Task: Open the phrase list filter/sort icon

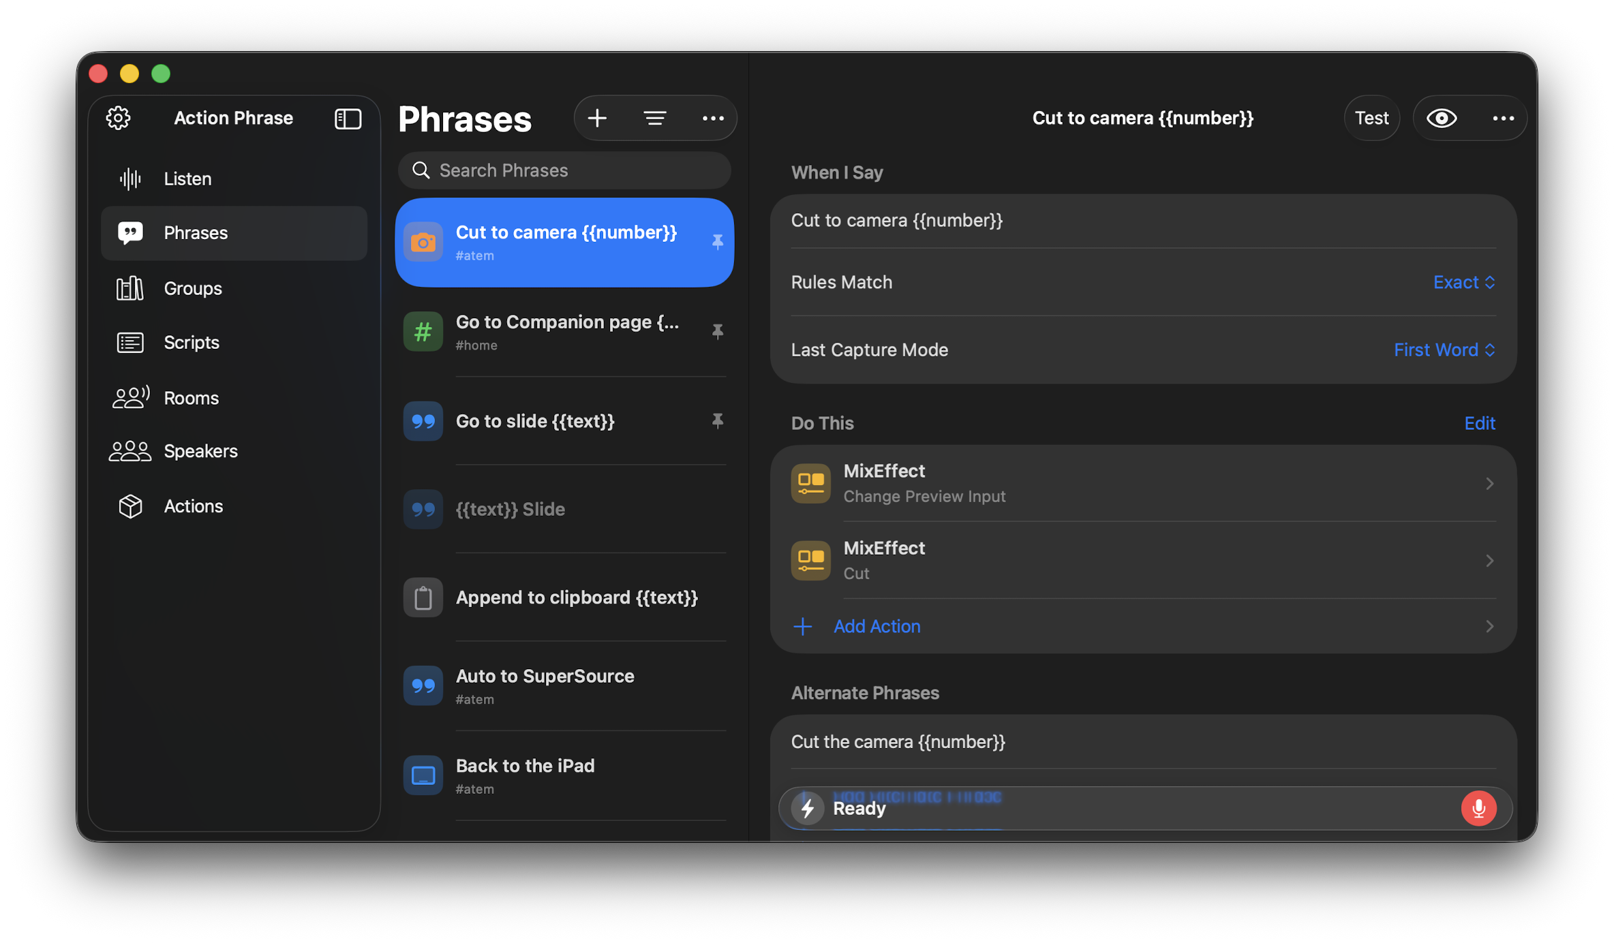Action: coord(654,118)
